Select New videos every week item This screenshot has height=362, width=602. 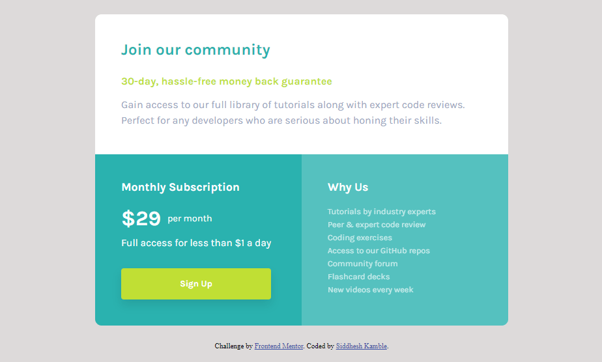click(x=371, y=290)
